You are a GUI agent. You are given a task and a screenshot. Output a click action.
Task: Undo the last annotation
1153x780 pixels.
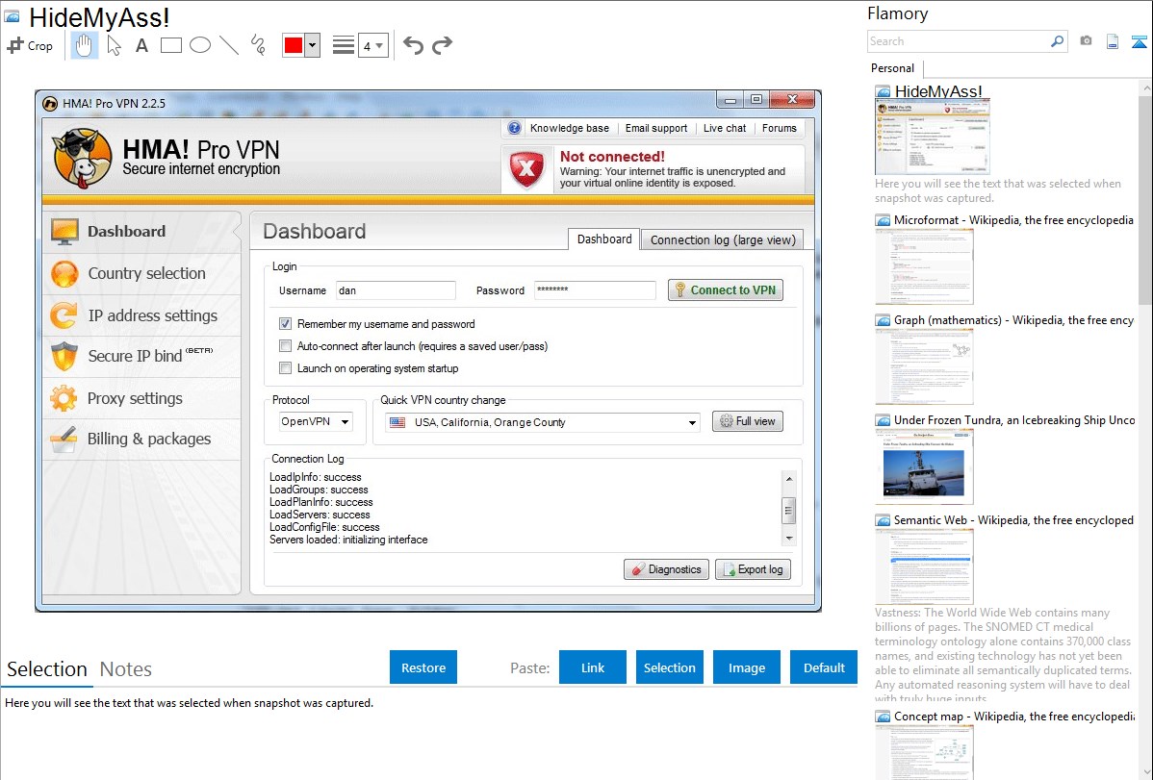tap(413, 45)
